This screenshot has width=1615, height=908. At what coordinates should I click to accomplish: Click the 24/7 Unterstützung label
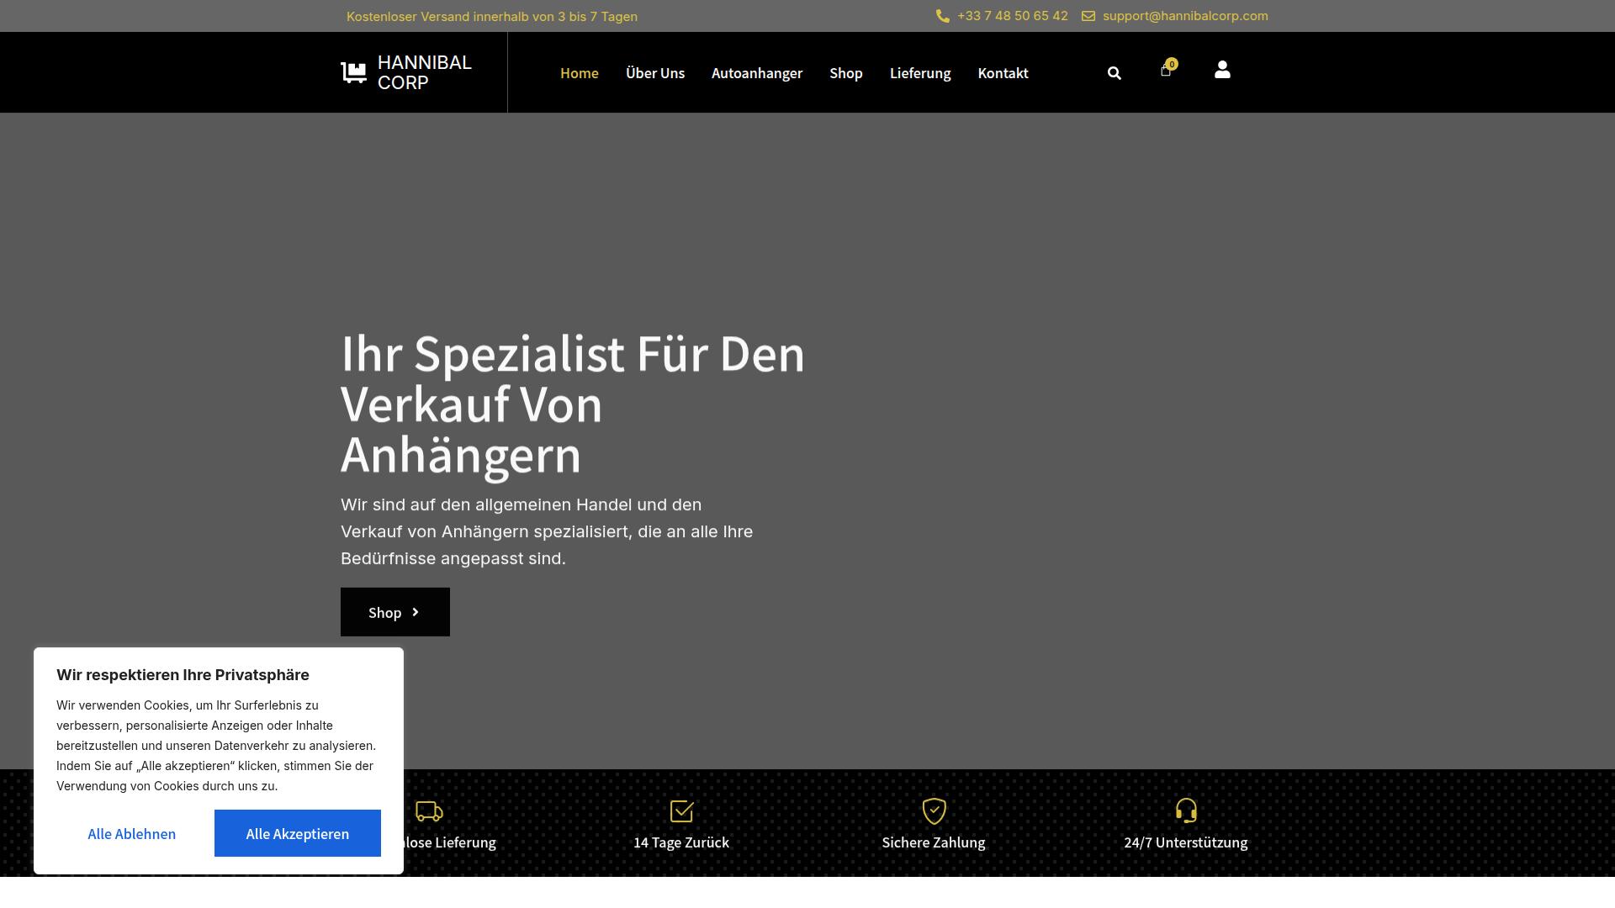[x=1186, y=842]
